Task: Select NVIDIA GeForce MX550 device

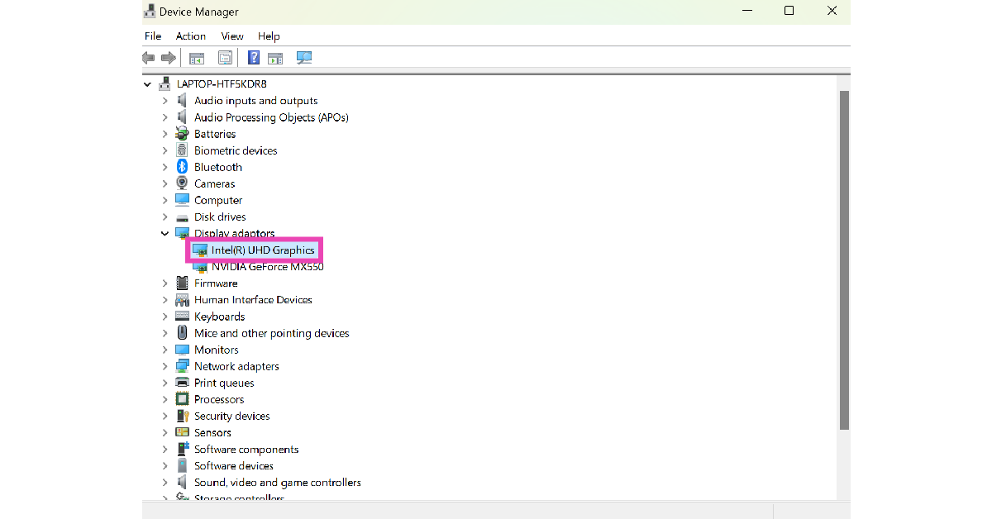Action: (267, 267)
